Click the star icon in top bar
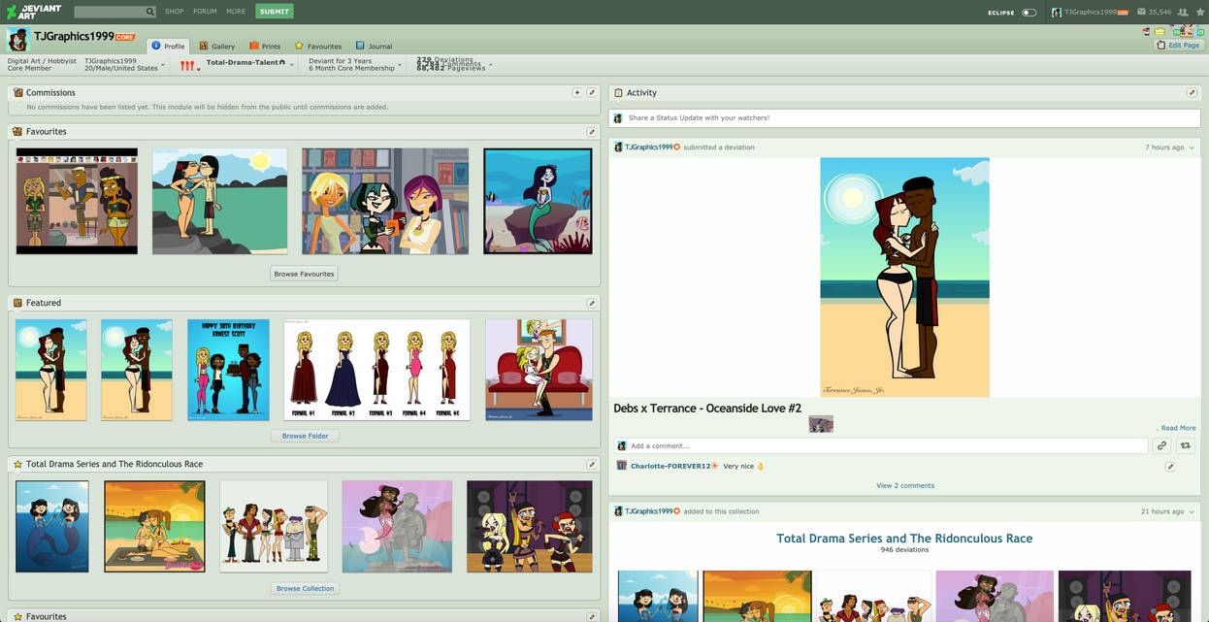The width and height of the screenshot is (1209, 622). tap(1200, 12)
